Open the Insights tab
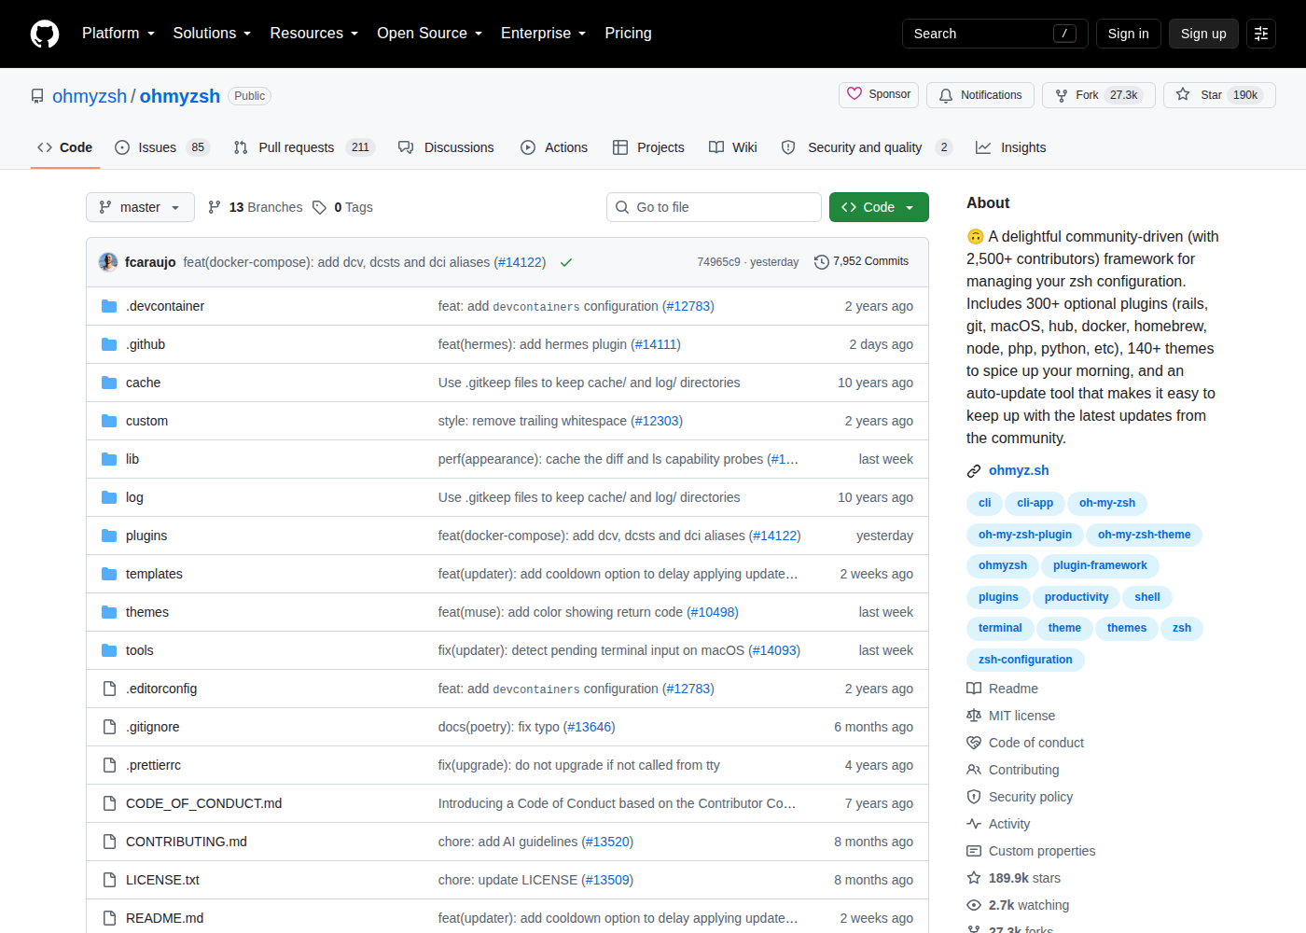The image size is (1306, 933). click(x=1010, y=147)
